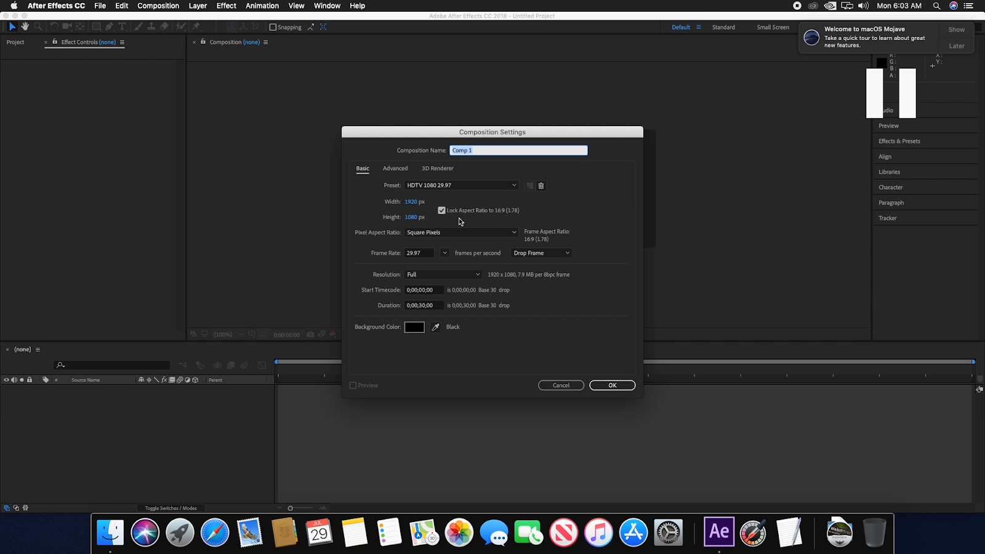Open the Composition menu

pyautogui.click(x=158, y=6)
